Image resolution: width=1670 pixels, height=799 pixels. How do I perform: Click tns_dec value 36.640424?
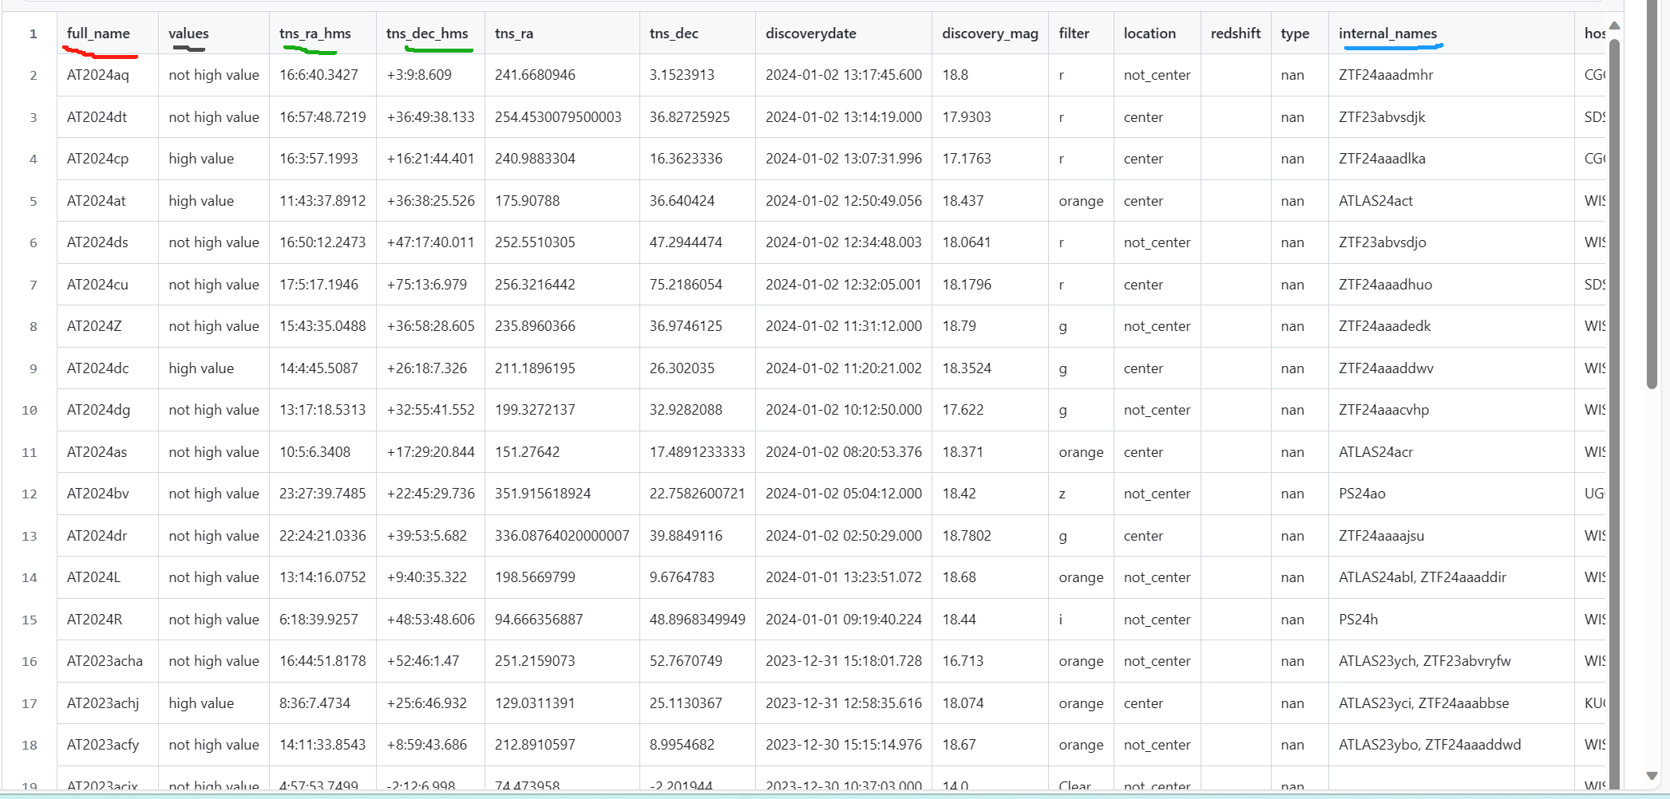(682, 201)
